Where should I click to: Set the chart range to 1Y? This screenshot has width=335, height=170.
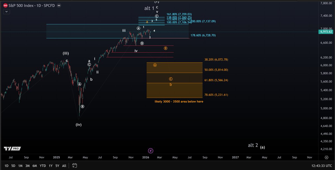tap(50, 166)
